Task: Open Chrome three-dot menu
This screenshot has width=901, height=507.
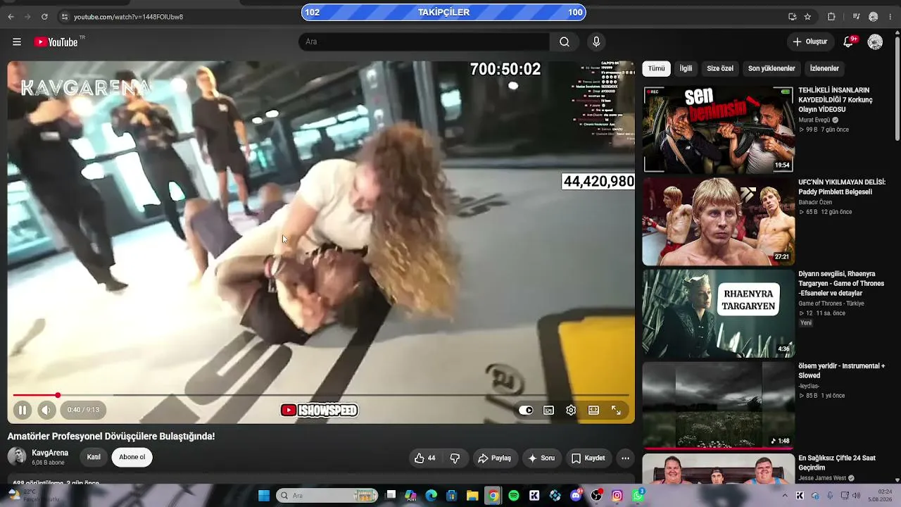Action: pos(890,16)
